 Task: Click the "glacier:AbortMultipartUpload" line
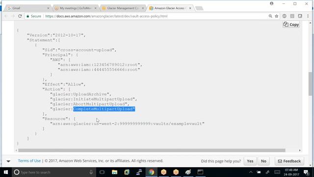(x=90, y=104)
